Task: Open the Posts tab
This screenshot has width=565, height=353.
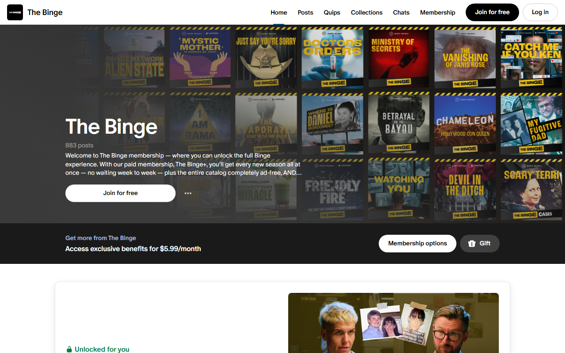Action: click(x=305, y=12)
